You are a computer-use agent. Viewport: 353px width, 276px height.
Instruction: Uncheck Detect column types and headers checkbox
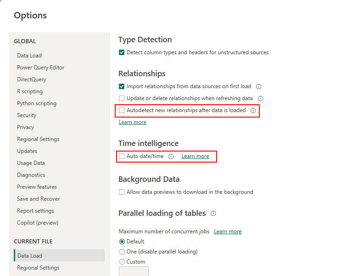[x=122, y=52]
